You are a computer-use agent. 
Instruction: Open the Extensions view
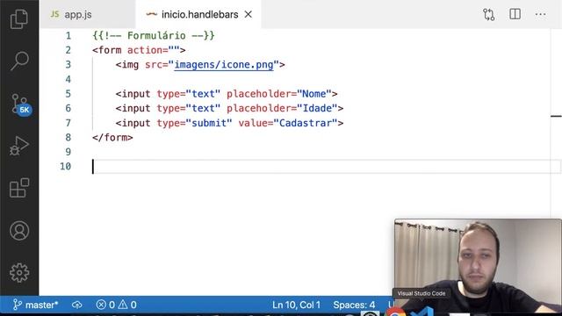(x=19, y=188)
